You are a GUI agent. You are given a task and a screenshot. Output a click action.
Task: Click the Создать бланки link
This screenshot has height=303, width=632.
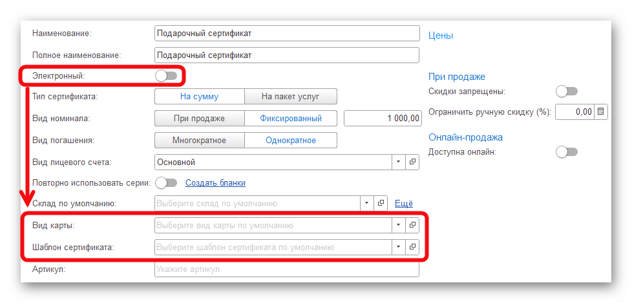215,183
